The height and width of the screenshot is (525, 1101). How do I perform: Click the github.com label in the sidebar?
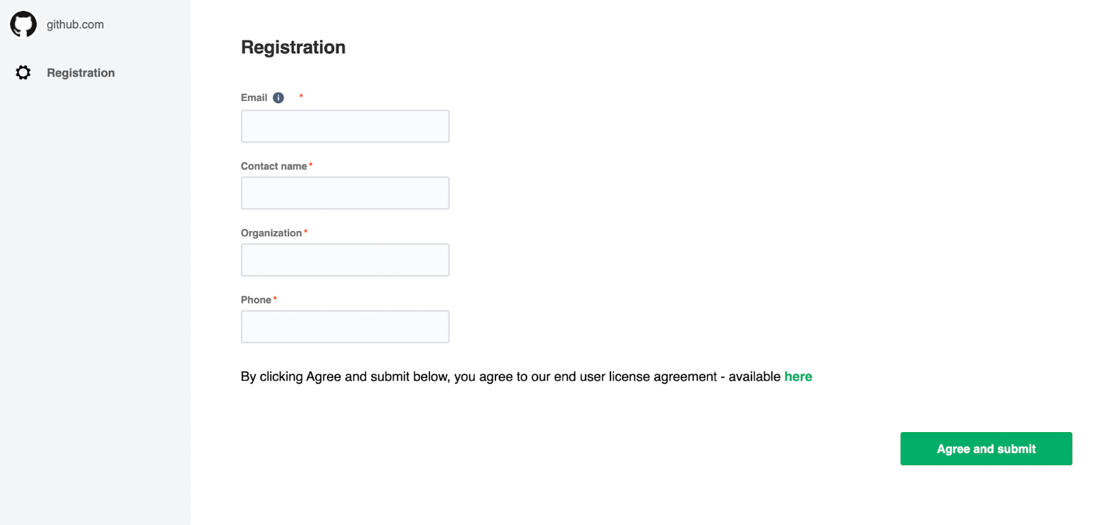click(74, 24)
